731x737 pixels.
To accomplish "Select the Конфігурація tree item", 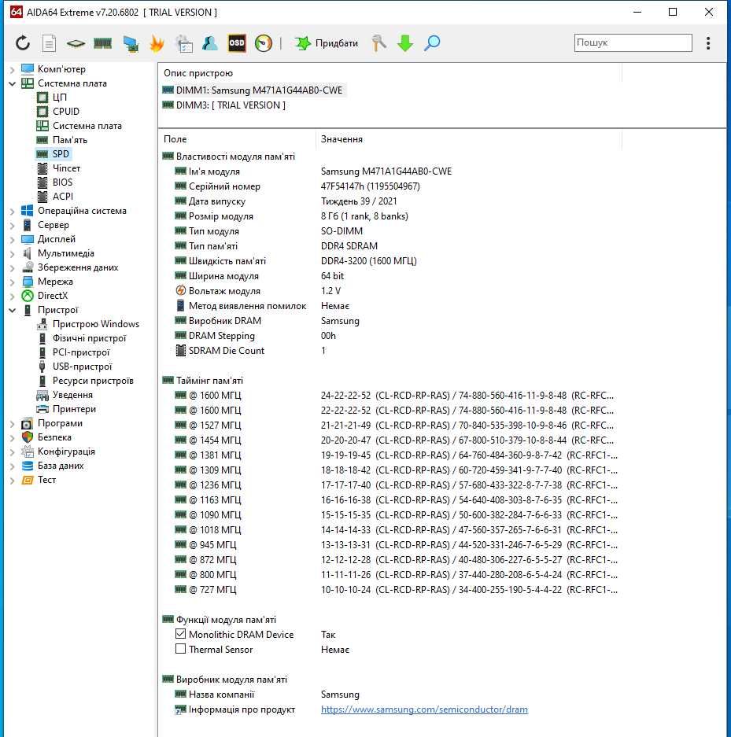I will [66, 451].
